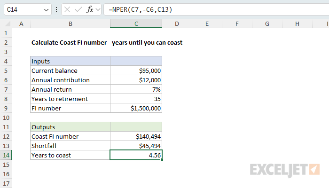This screenshot has width=329, height=188.
Task: Click the 'Coast FI number' label cell
Action: point(70,137)
